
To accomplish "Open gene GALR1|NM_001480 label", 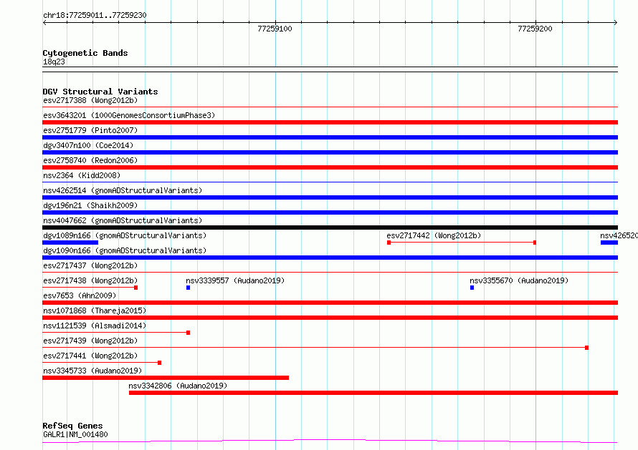I will (75, 434).
